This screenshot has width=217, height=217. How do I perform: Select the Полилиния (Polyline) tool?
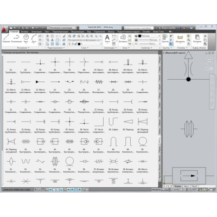pos(16,39)
